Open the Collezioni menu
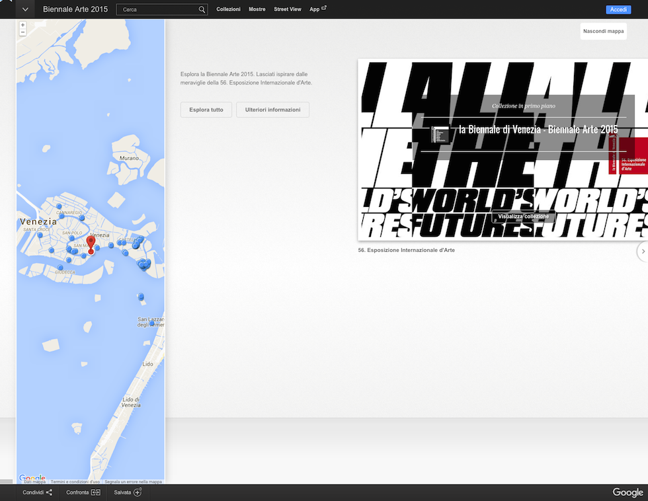This screenshot has height=501, width=648. point(228,9)
